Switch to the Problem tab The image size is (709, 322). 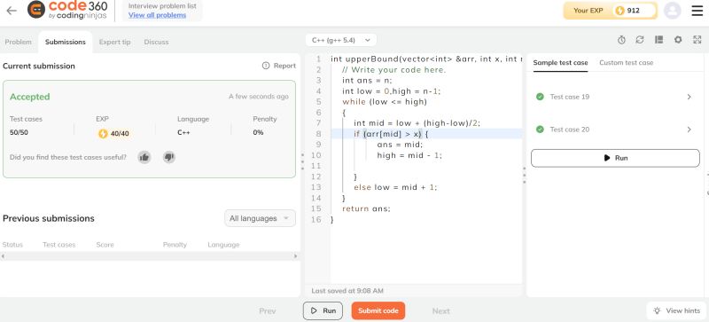point(18,42)
